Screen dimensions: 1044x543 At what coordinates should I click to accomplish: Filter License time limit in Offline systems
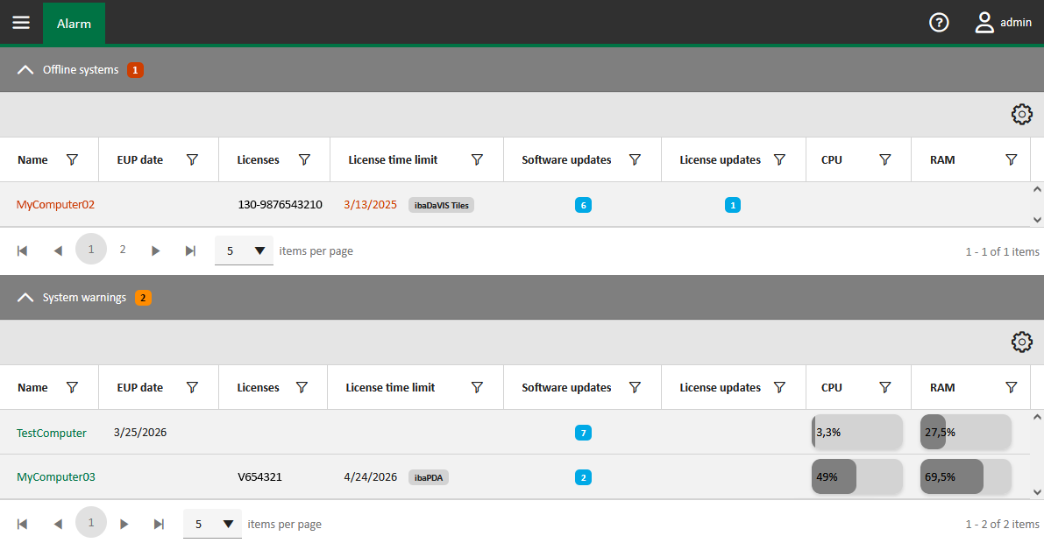478,159
